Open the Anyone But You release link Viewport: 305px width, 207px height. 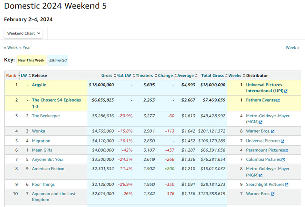point(47,159)
